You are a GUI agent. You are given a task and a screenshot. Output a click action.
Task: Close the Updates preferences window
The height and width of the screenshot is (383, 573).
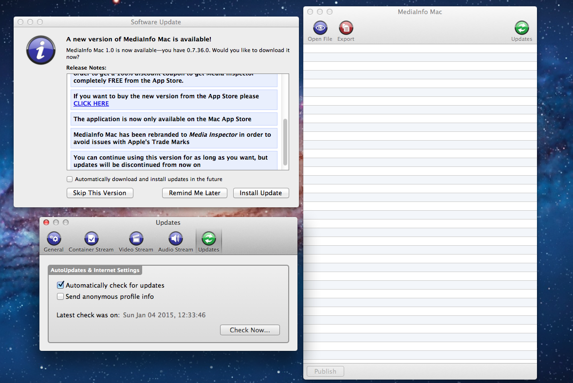point(46,222)
